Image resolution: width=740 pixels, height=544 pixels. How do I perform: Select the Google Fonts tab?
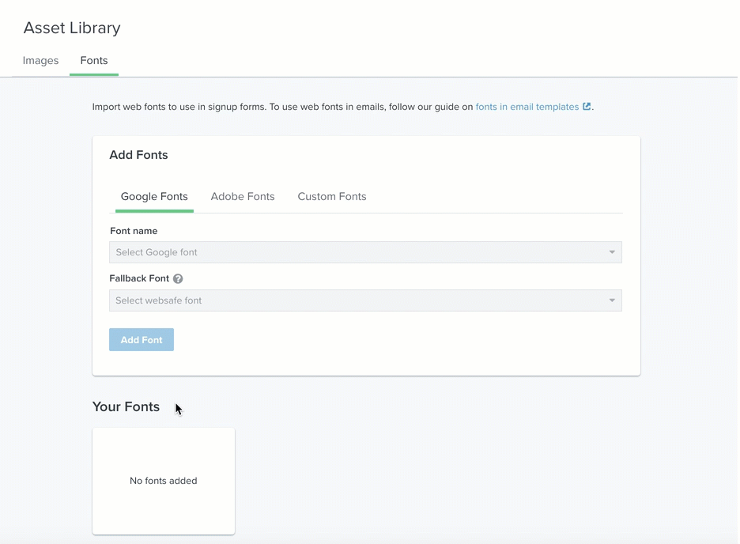154,197
